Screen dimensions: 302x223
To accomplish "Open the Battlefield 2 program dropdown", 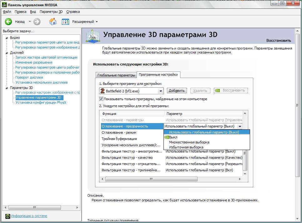I will pos(161,91).
